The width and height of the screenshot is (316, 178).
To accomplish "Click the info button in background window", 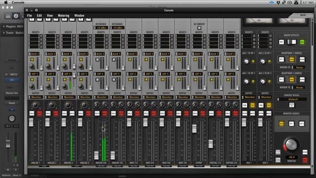I will tap(16, 16).
